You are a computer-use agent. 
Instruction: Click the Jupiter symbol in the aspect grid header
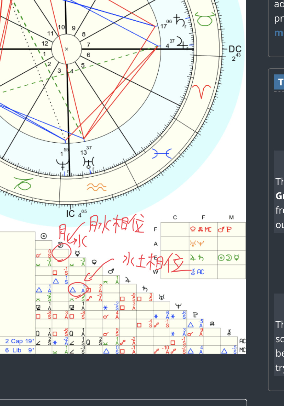pyautogui.click(x=127, y=280)
